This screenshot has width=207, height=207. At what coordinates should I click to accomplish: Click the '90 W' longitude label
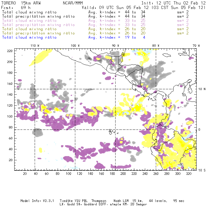116,46
